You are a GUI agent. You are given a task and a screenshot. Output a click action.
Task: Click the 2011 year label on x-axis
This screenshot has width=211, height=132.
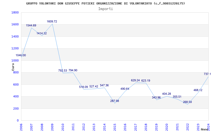click(x=73, y=127)
